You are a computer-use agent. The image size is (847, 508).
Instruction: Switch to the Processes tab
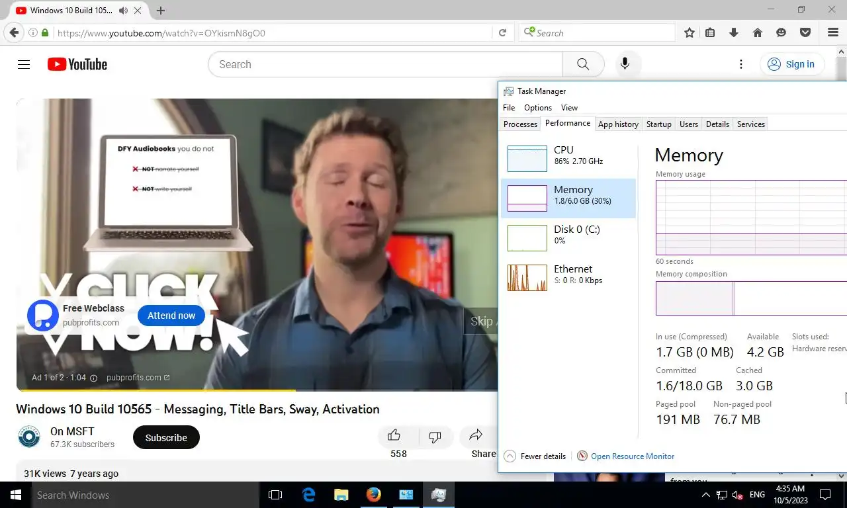click(x=520, y=124)
